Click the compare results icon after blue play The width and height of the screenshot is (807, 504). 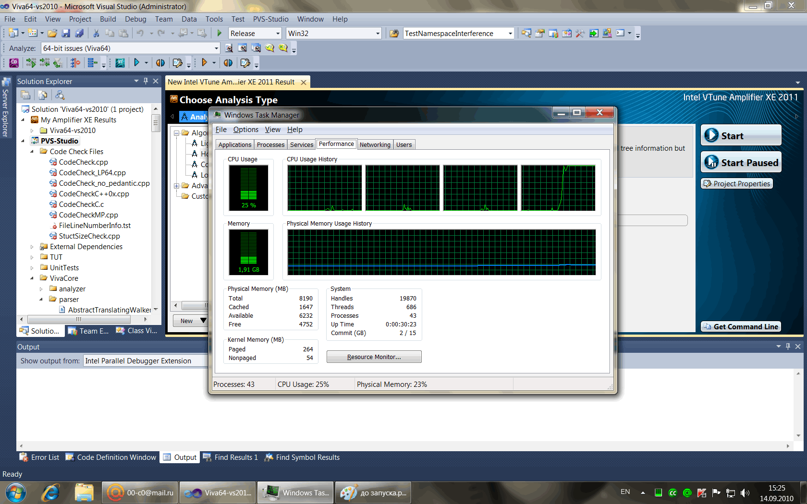(160, 63)
